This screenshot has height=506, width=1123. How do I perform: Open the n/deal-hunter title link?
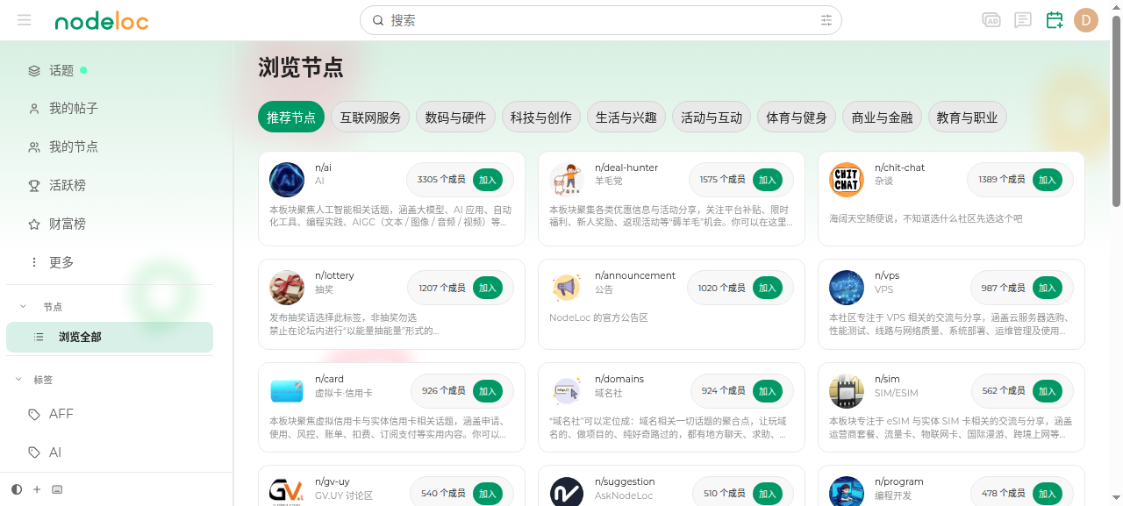click(626, 167)
